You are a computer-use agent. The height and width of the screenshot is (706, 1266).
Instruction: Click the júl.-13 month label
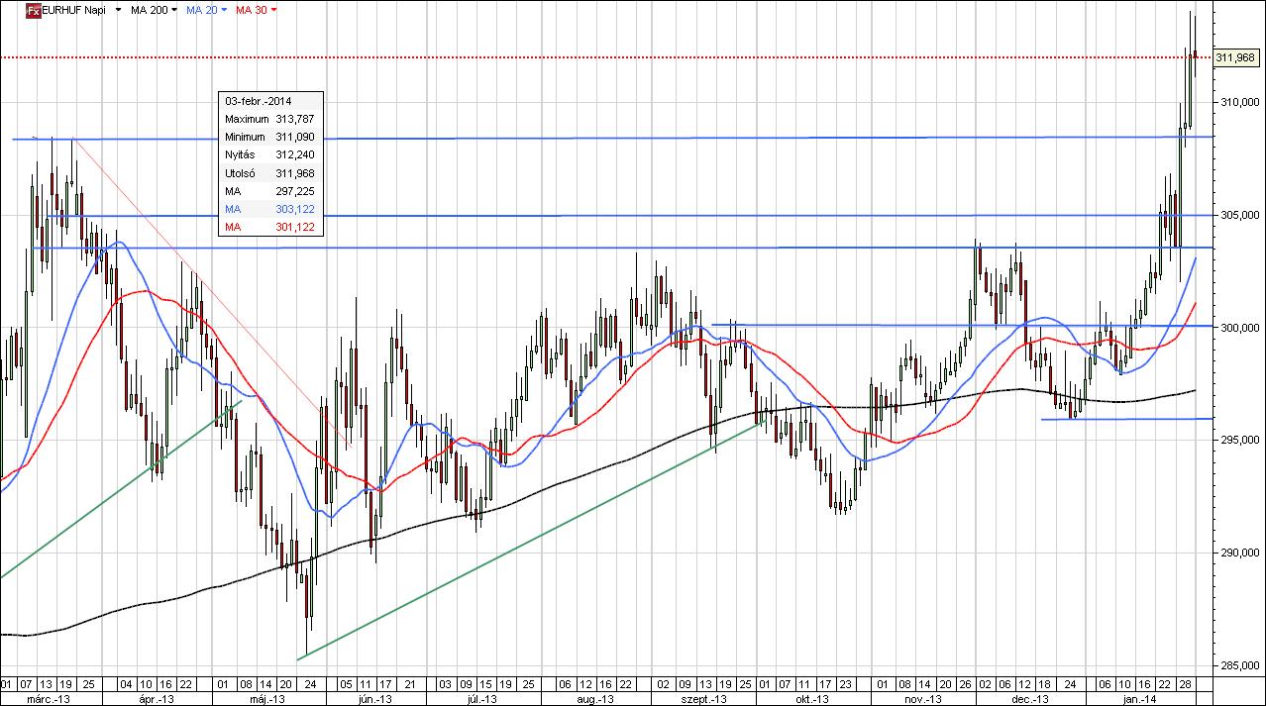coord(480,698)
